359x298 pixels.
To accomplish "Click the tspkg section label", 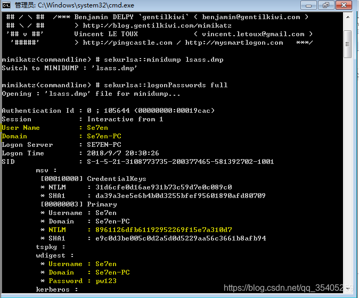I will 51,247.
